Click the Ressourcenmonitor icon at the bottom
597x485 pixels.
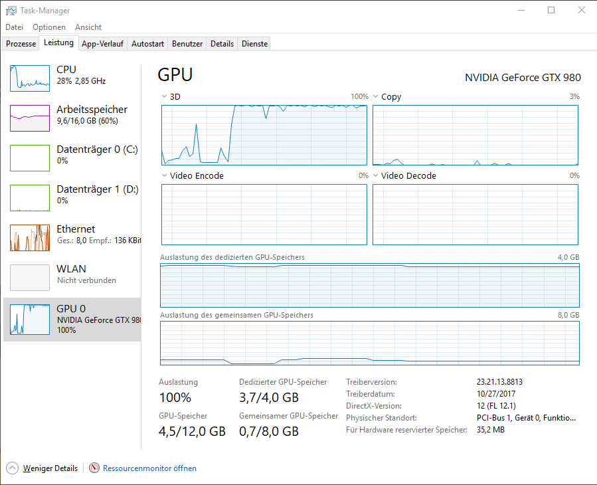coord(94,468)
